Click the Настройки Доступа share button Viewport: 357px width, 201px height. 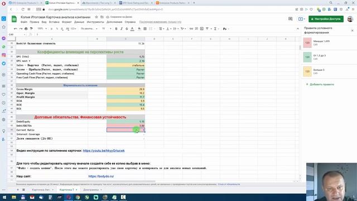tap(326, 19)
